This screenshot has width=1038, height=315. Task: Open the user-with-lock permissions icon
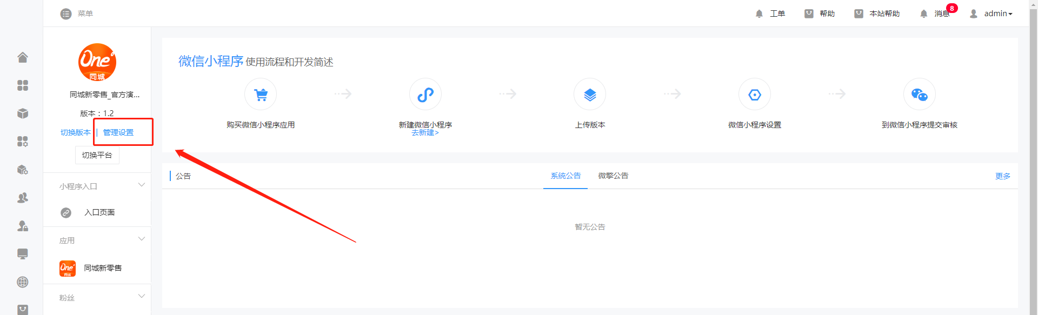[x=23, y=226]
